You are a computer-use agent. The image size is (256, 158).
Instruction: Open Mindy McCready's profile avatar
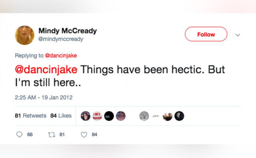(x=25, y=35)
